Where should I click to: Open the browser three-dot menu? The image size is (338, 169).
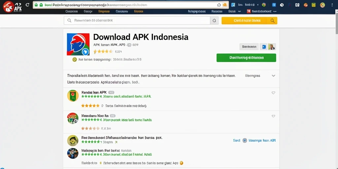point(332,5)
